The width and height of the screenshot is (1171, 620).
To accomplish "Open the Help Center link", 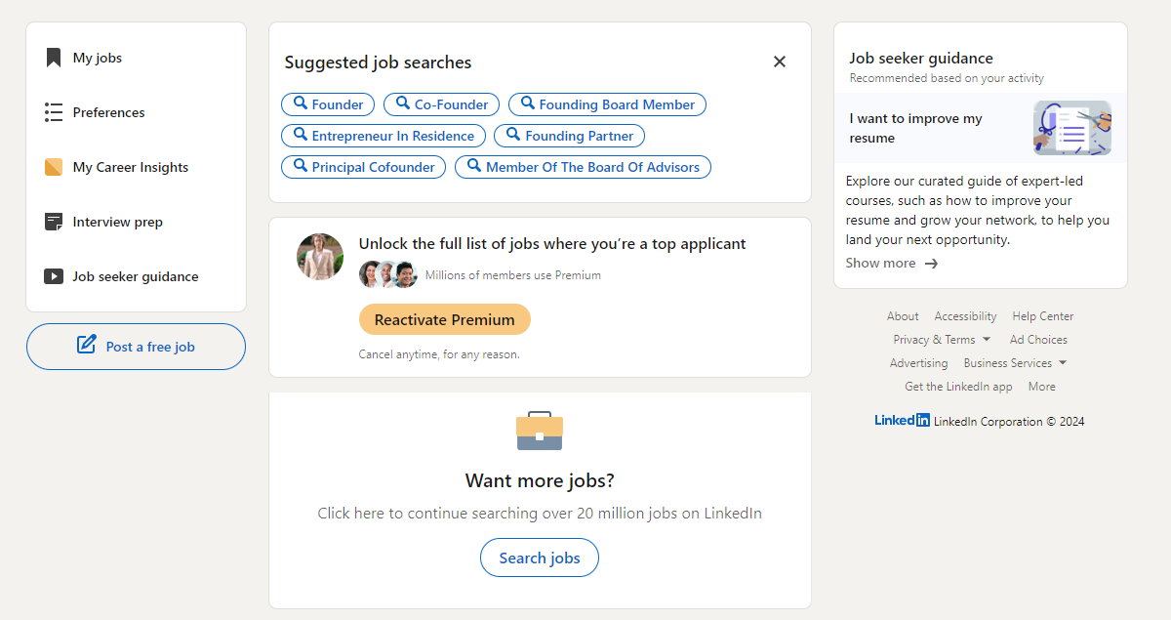I will click(1042, 315).
